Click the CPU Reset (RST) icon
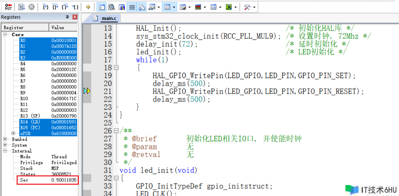399x196 pixels. point(8,7)
